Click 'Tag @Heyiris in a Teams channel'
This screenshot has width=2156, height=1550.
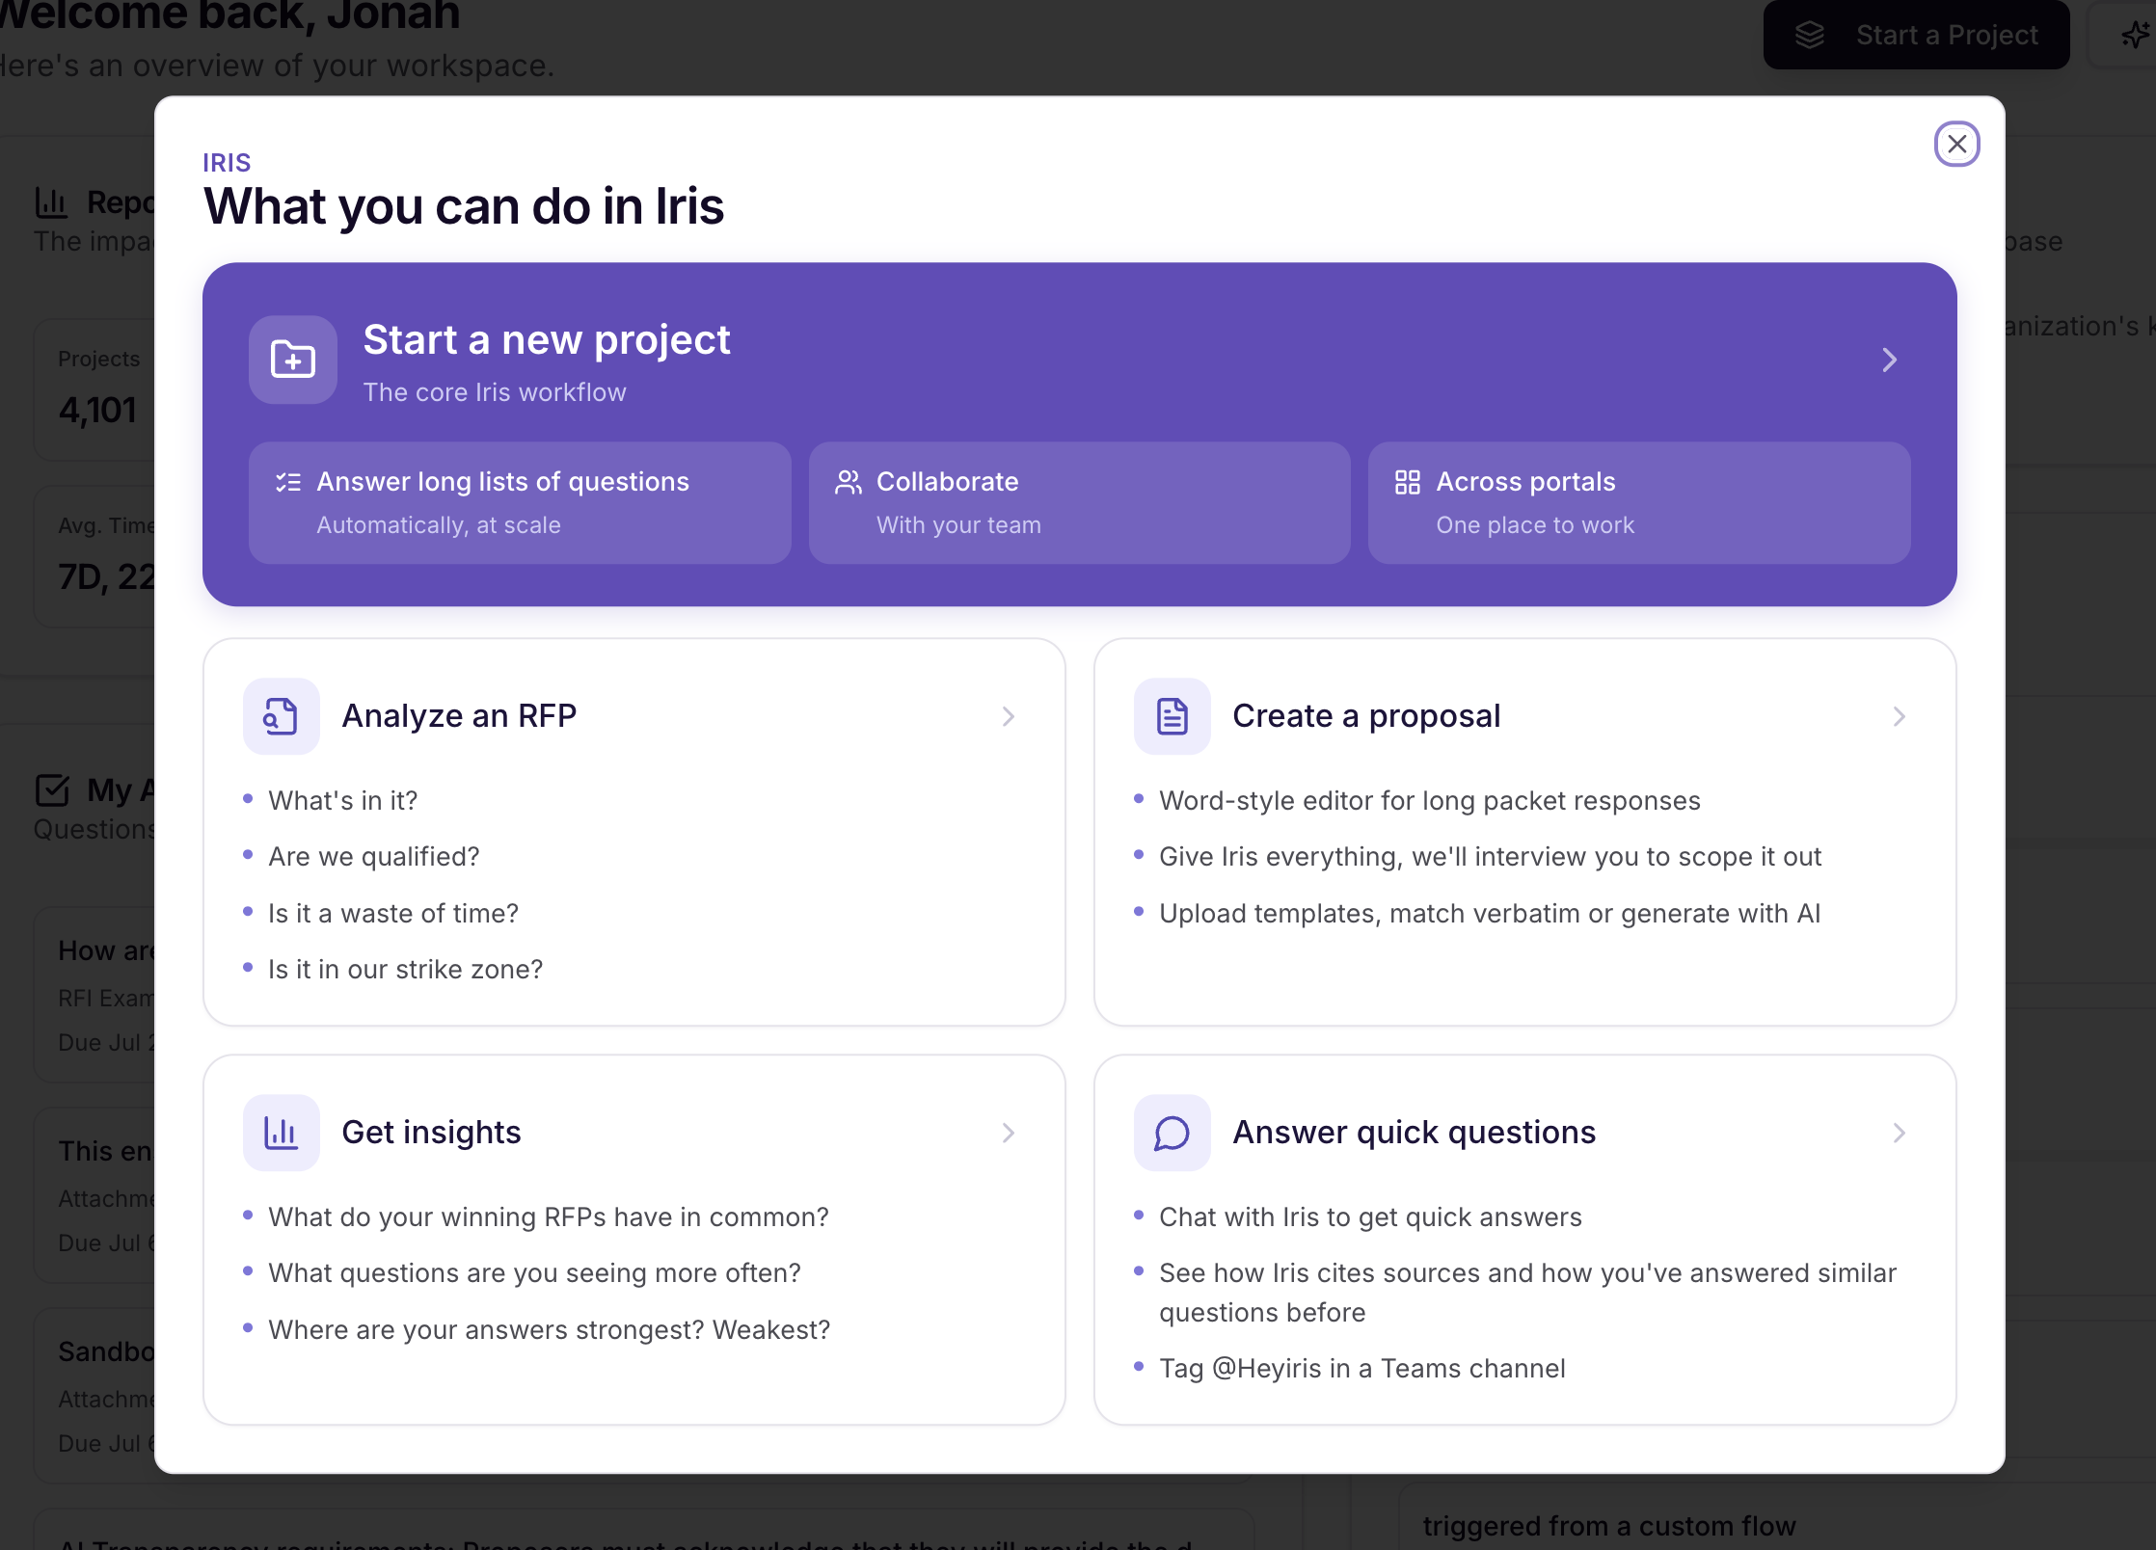pyautogui.click(x=1361, y=1369)
